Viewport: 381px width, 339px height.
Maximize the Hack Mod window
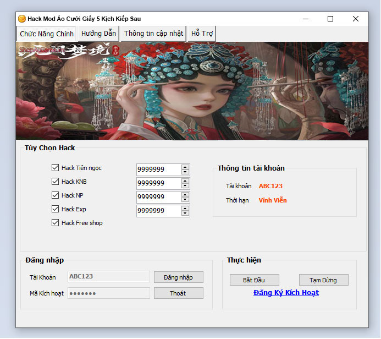point(330,19)
